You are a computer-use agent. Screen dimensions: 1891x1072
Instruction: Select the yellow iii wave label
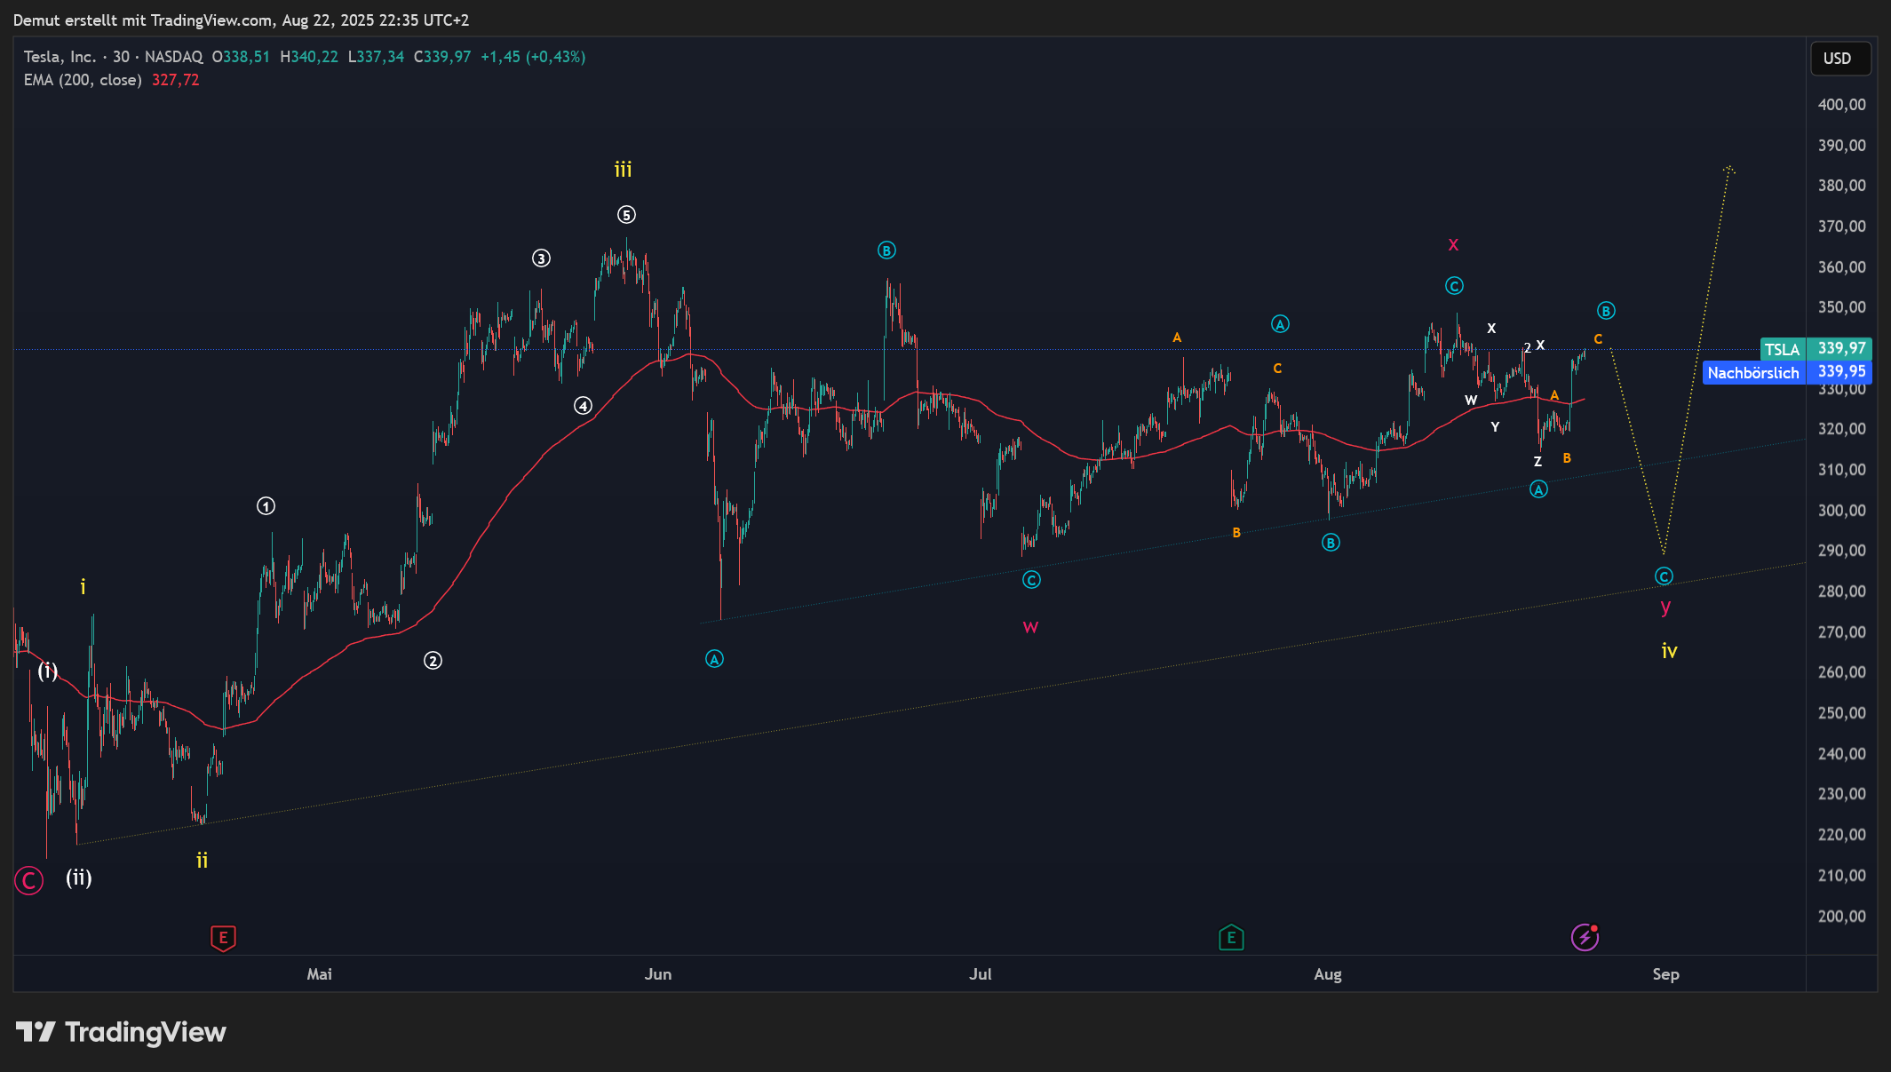coord(623,170)
